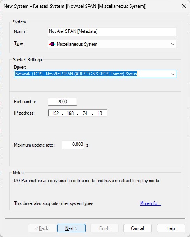Click the Miscellaneous System type icon
The height and width of the screenshot is (237, 190).
52,44
